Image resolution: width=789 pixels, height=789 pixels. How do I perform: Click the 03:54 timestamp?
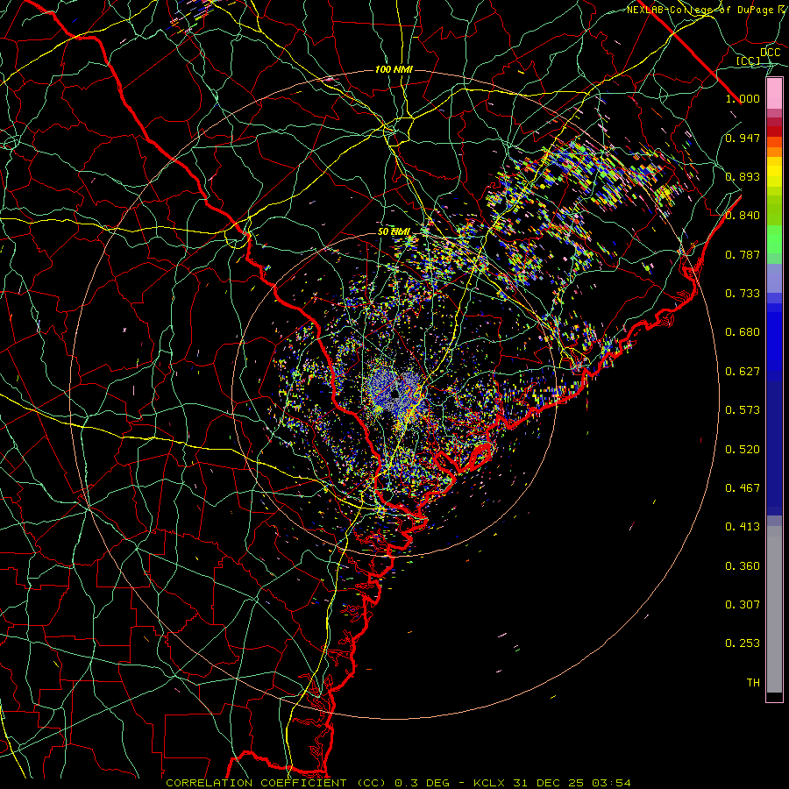611,783
